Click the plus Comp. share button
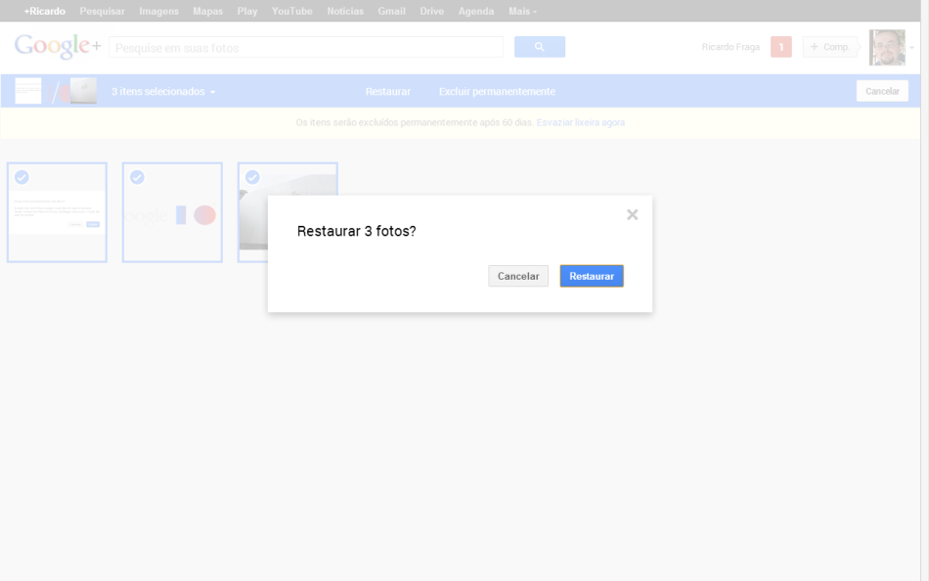This screenshot has width=929, height=581. pyautogui.click(x=829, y=47)
